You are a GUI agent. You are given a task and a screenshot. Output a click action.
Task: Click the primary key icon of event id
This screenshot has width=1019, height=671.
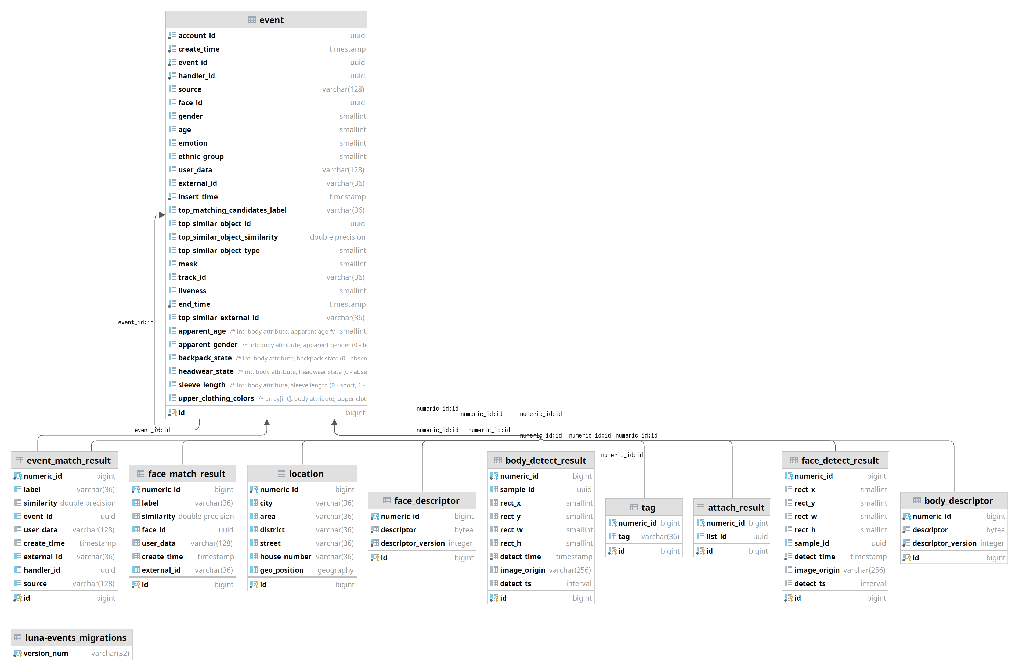pos(172,413)
